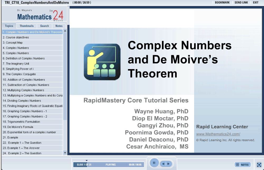
Task: Click author name Cesar Anchiraico, MS
Action: 157,147
